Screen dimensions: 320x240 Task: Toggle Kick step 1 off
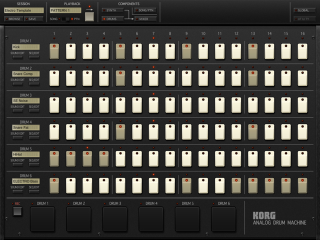(54, 51)
